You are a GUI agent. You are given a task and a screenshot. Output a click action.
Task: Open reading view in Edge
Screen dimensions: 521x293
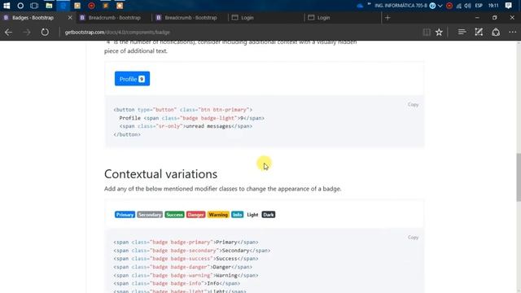click(427, 33)
